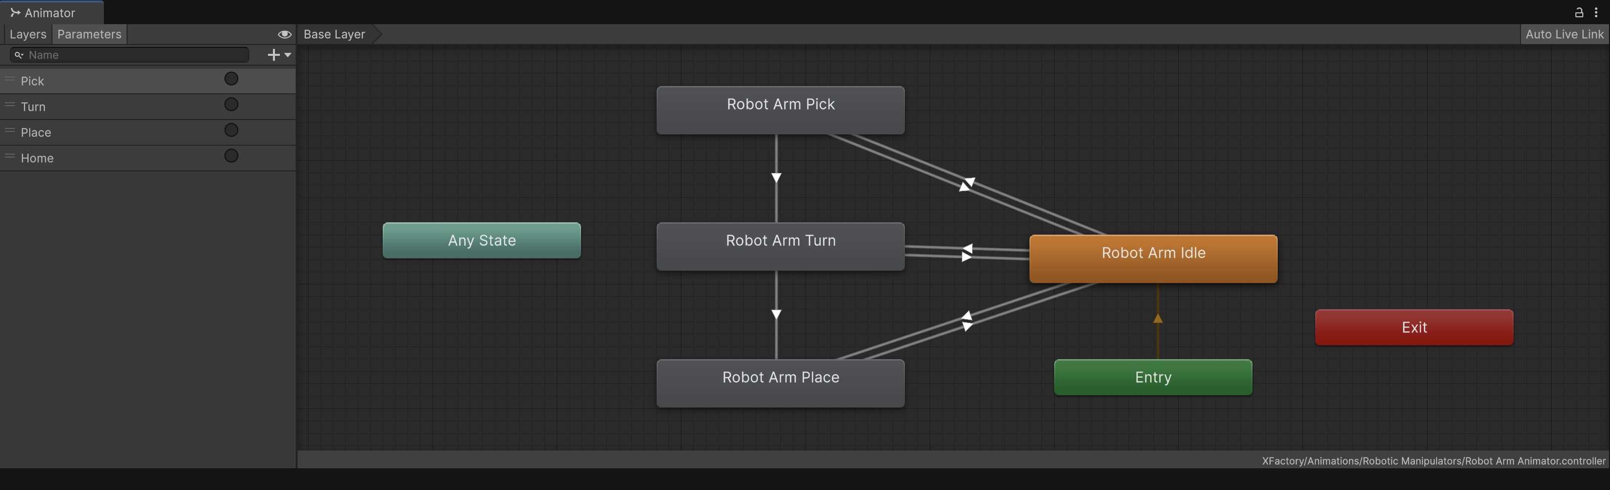The image size is (1610, 490).
Task: Click the lock icon of Animator window
Action: [x=1578, y=12]
